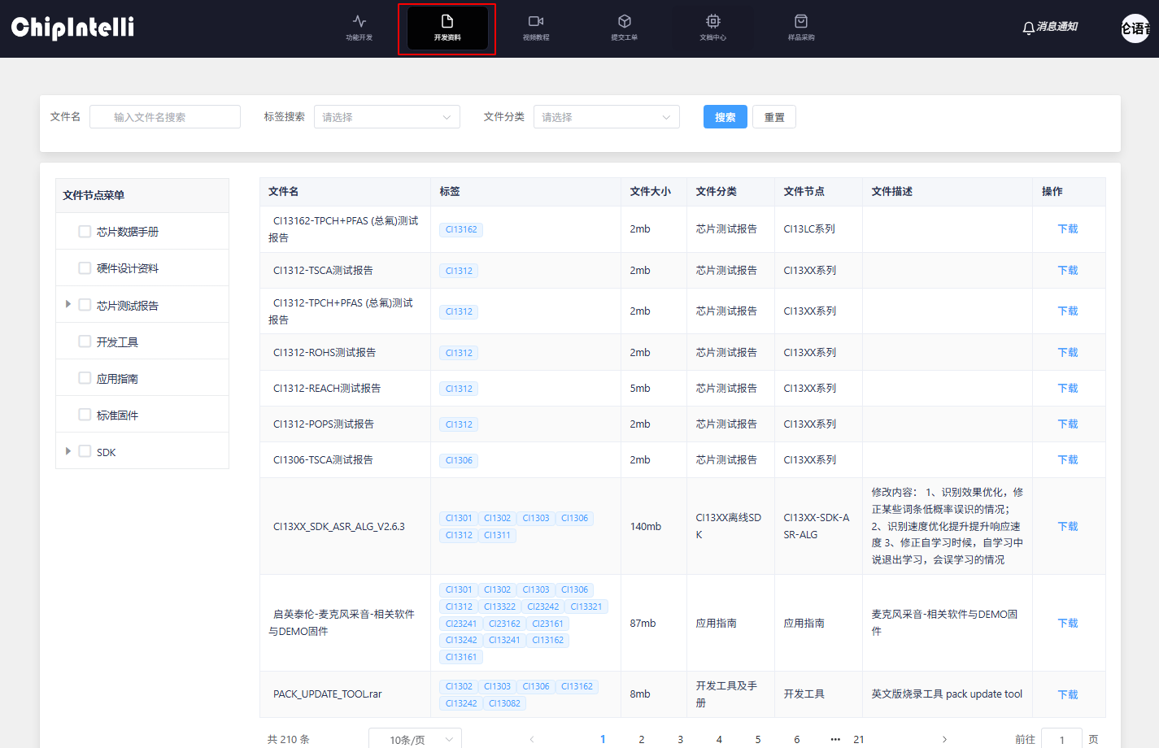Viewport: 1159px width, 748px height.
Task: Click the blue 搜索 button
Action: [x=725, y=117]
